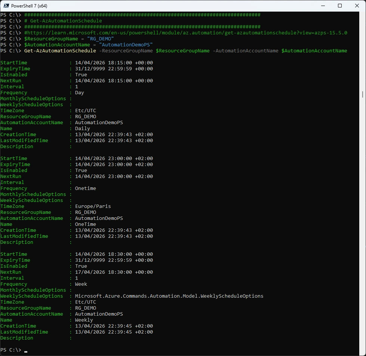The width and height of the screenshot is (366, 356).
Task: Close the PowerShell 7 window
Action: 357,6
